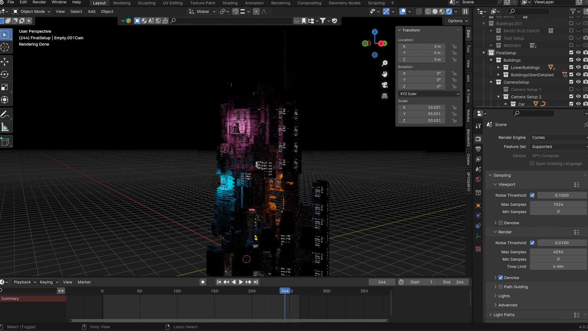
Task: Select the Add Cube tool
Action: [x=5, y=141]
